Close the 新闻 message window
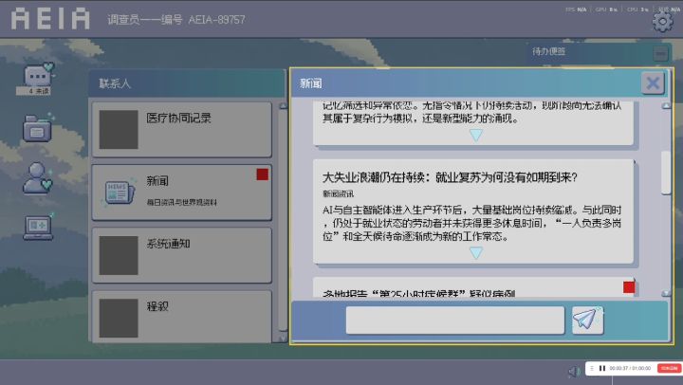 point(653,82)
